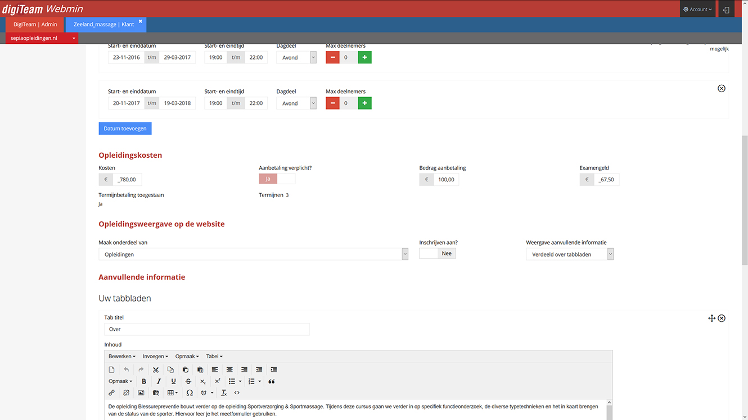Insert a blockquote with the quote icon
748x420 pixels.
click(271, 381)
